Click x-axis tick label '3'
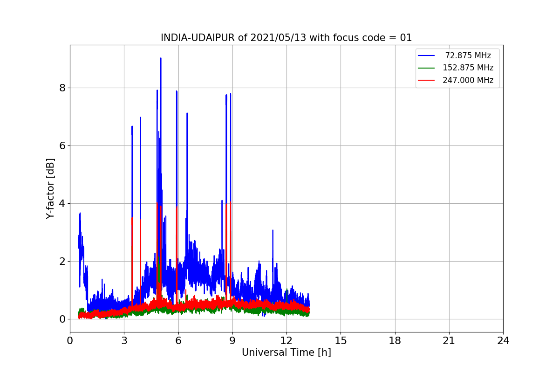Screen dimensions: 559x373 [124, 341]
